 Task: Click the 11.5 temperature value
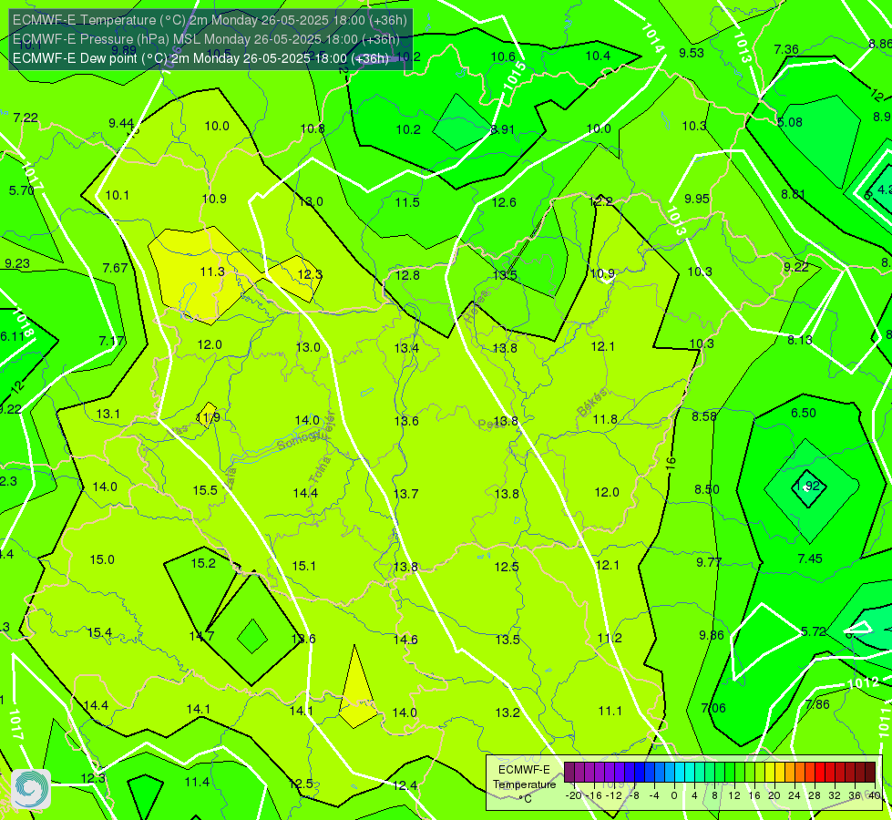point(407,202)
